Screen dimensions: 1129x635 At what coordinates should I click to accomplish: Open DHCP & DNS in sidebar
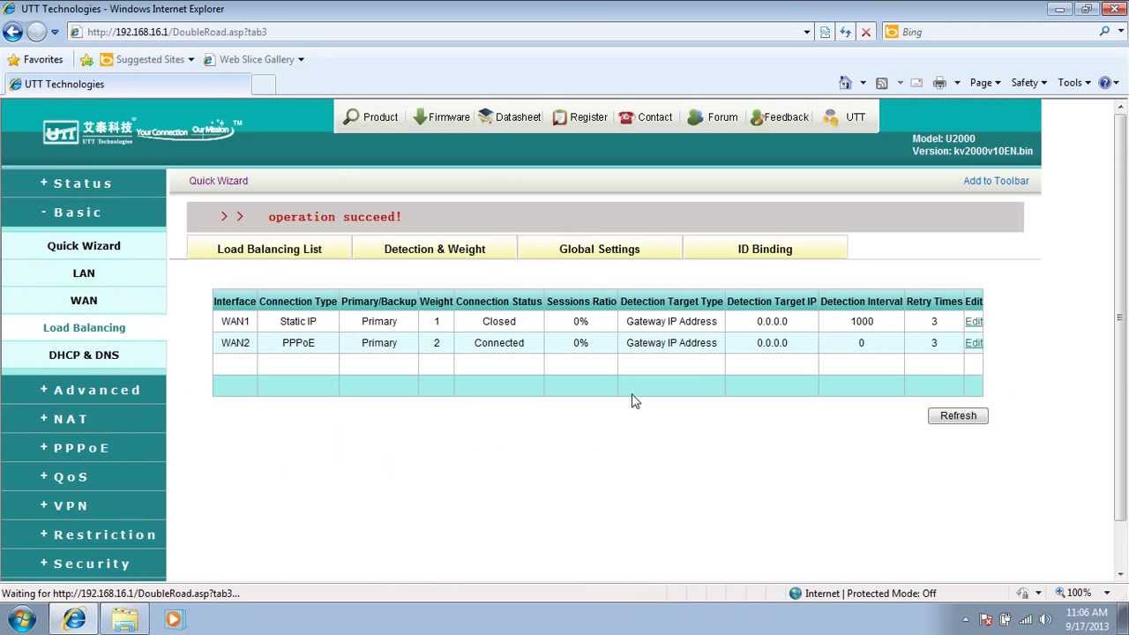click(x=84, y=355)
